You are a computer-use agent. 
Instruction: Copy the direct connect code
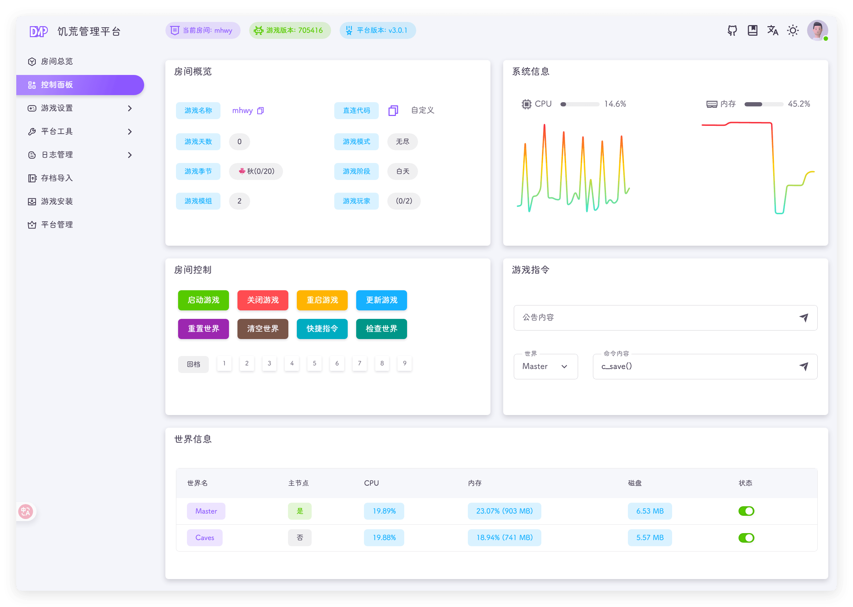[x=393, y=111]
